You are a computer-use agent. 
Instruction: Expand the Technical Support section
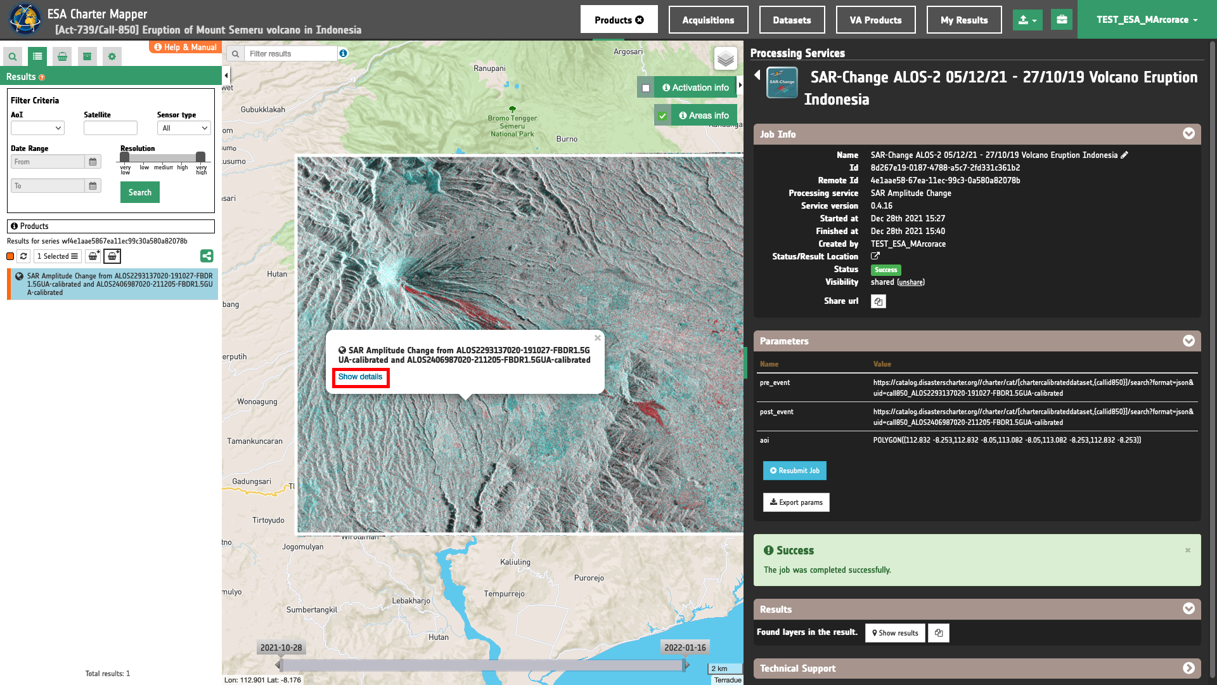[x=1188, y=668]
